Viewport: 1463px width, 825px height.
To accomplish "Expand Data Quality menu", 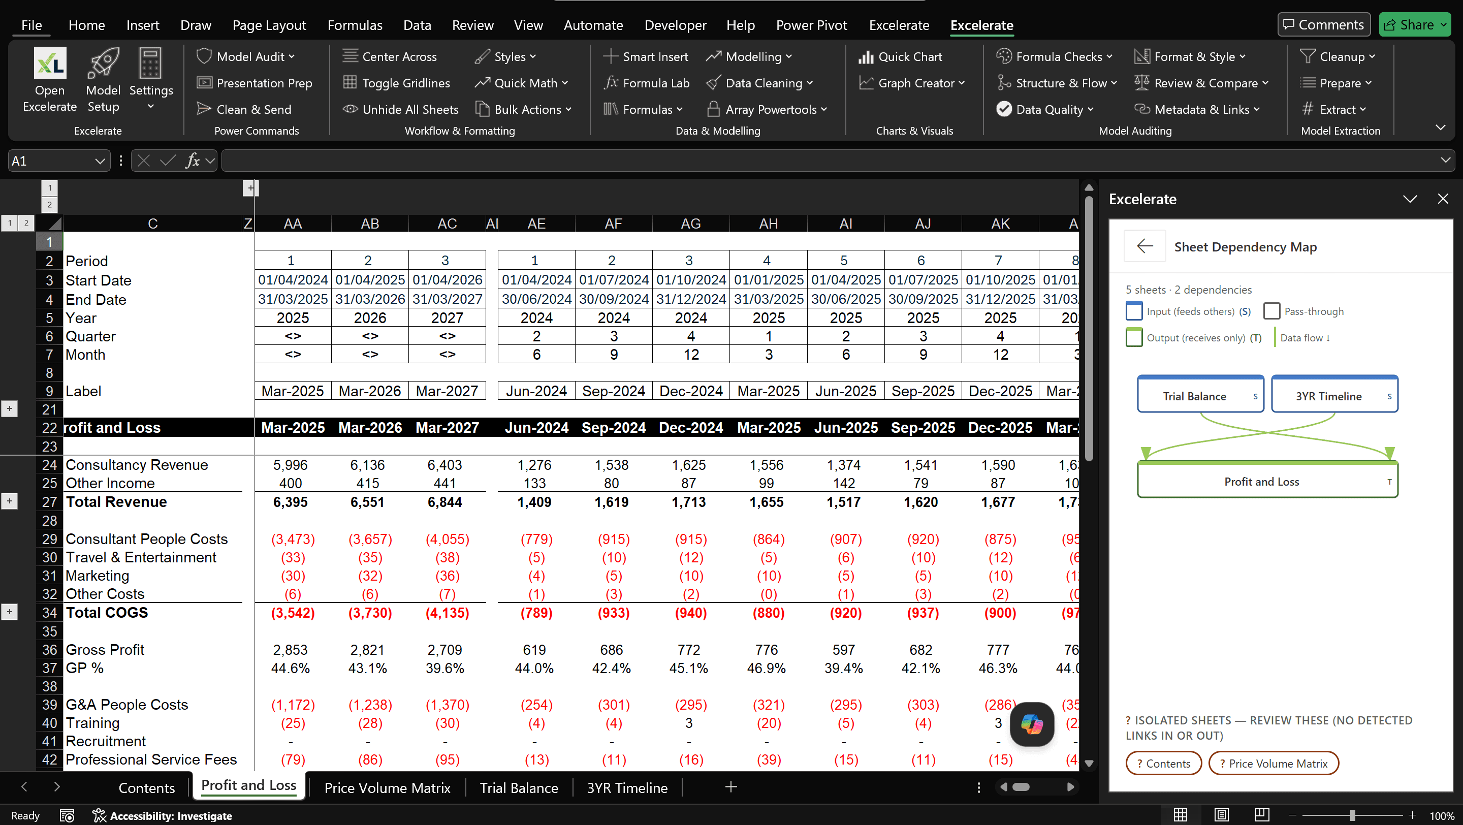I will (x=1045, y=109).
